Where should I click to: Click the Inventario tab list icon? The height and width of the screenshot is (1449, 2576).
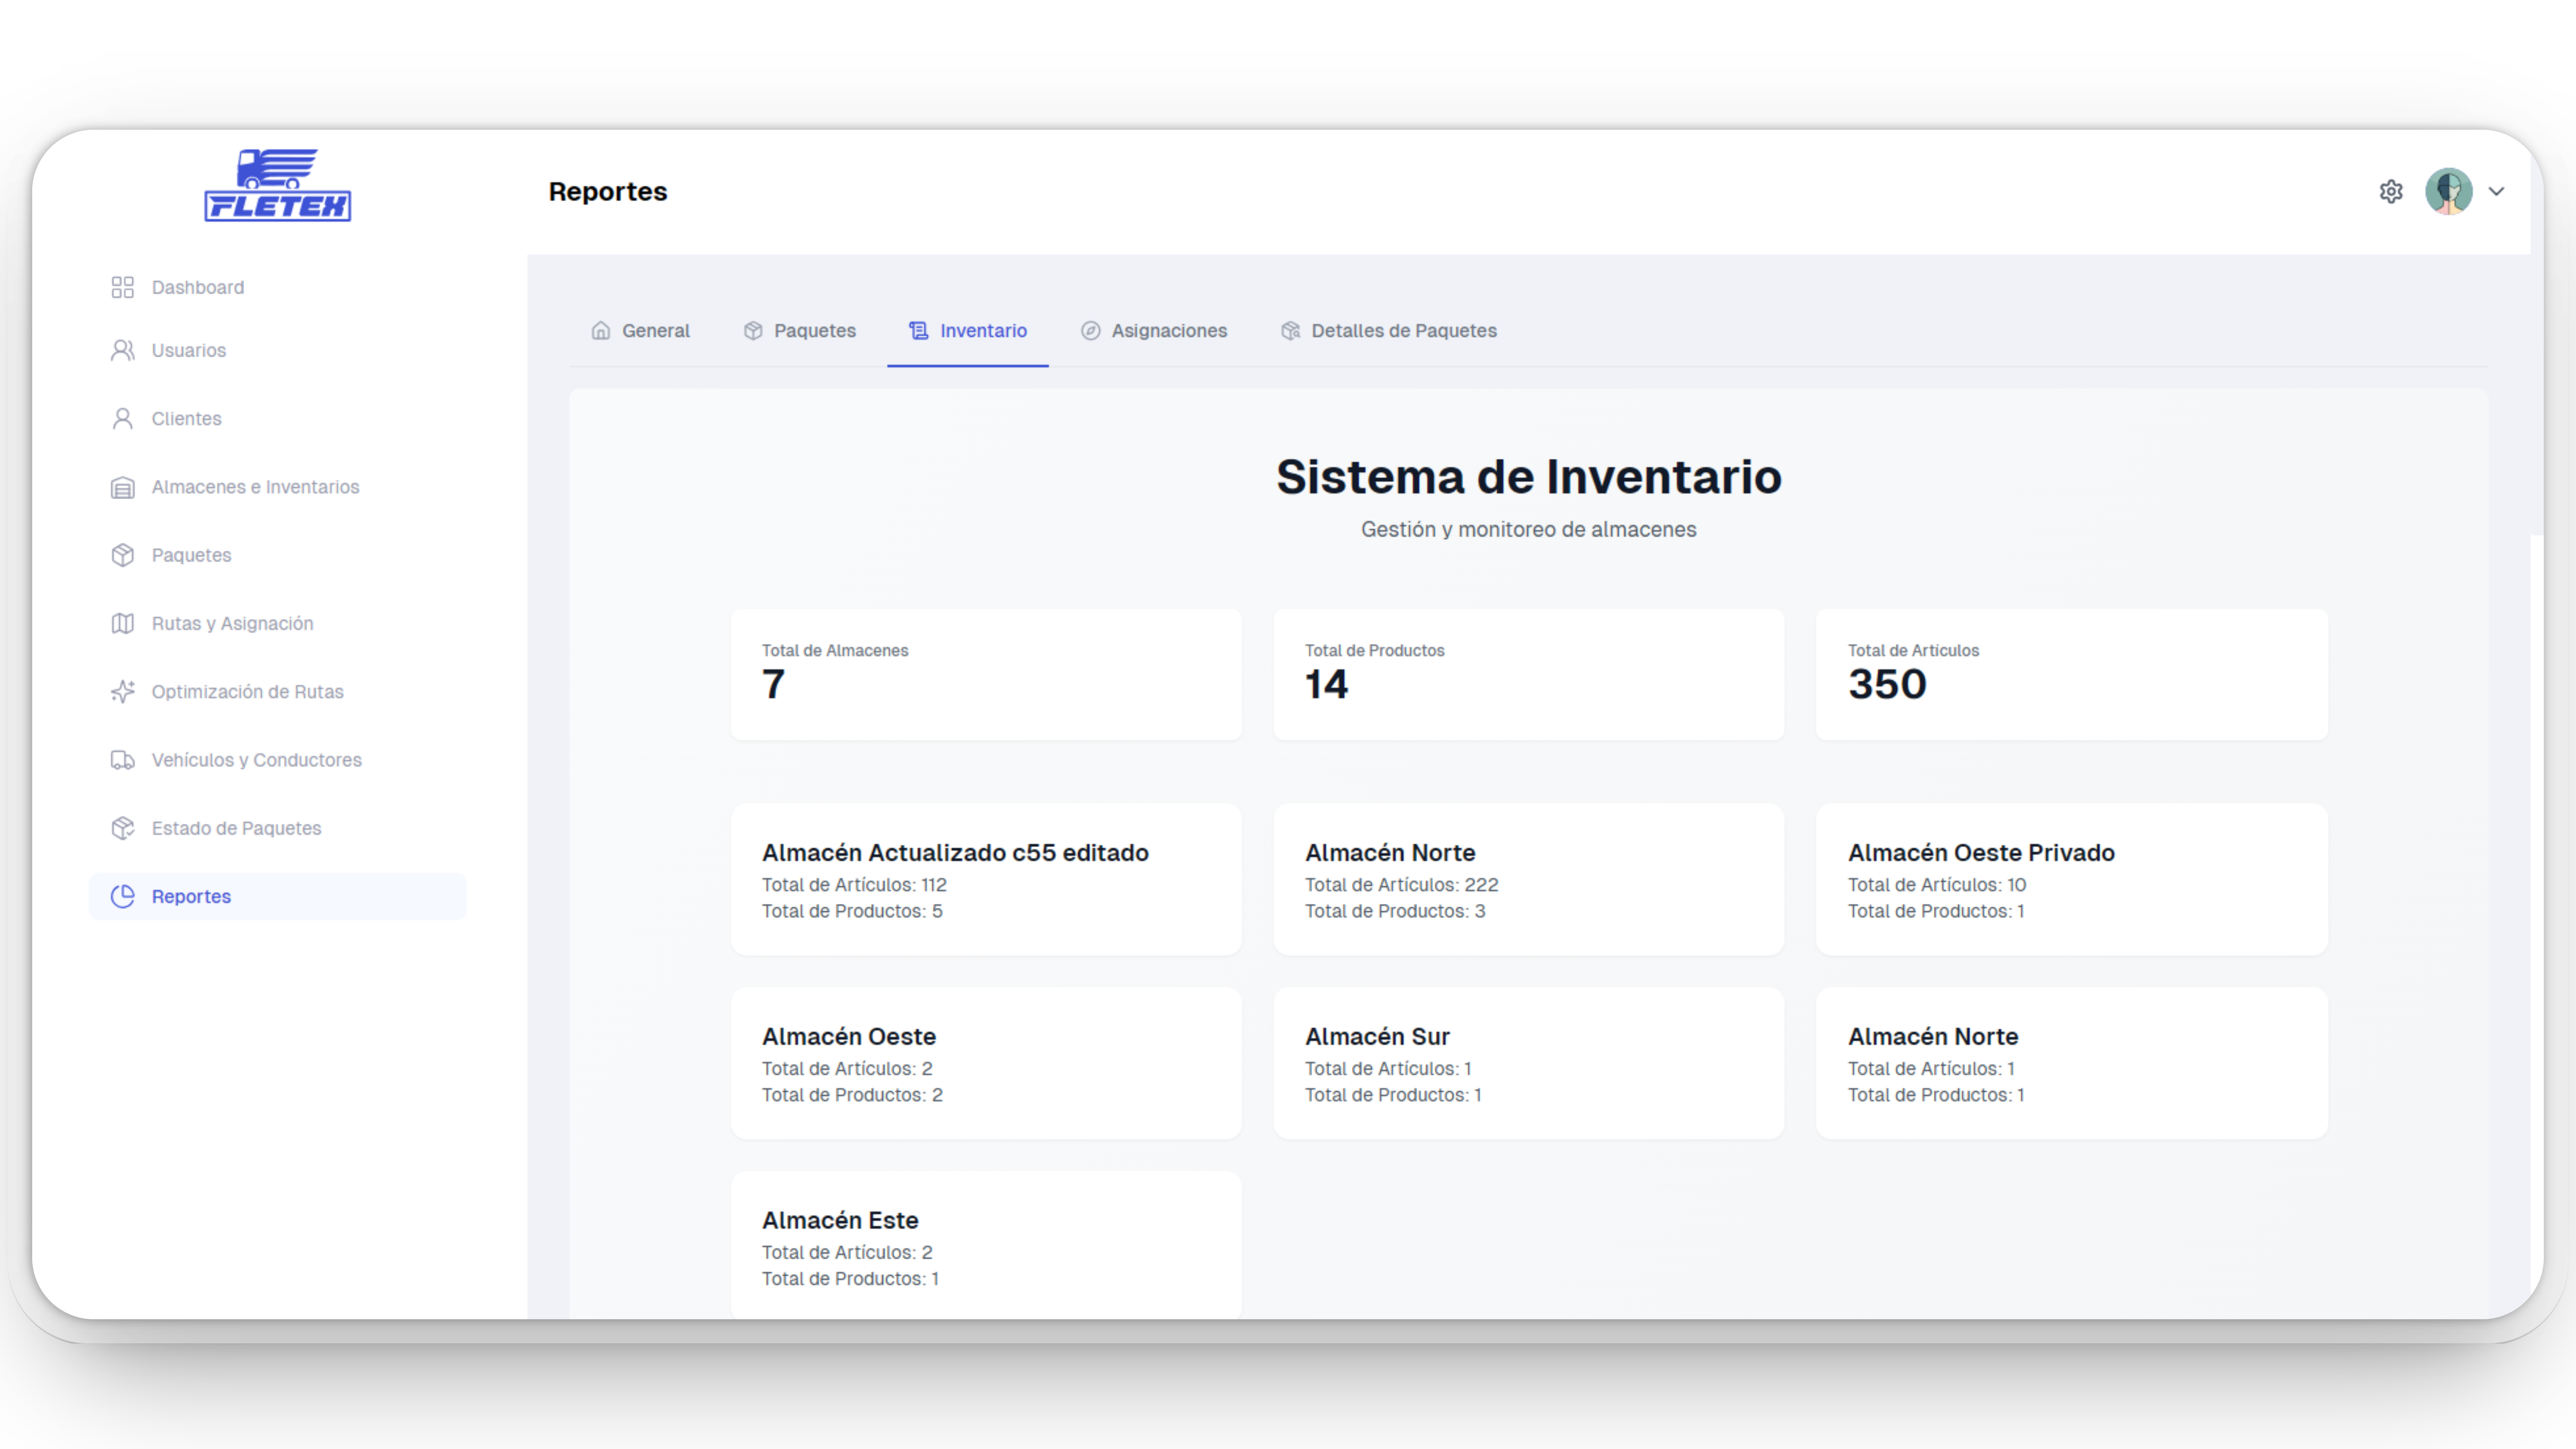click(919, 330)
